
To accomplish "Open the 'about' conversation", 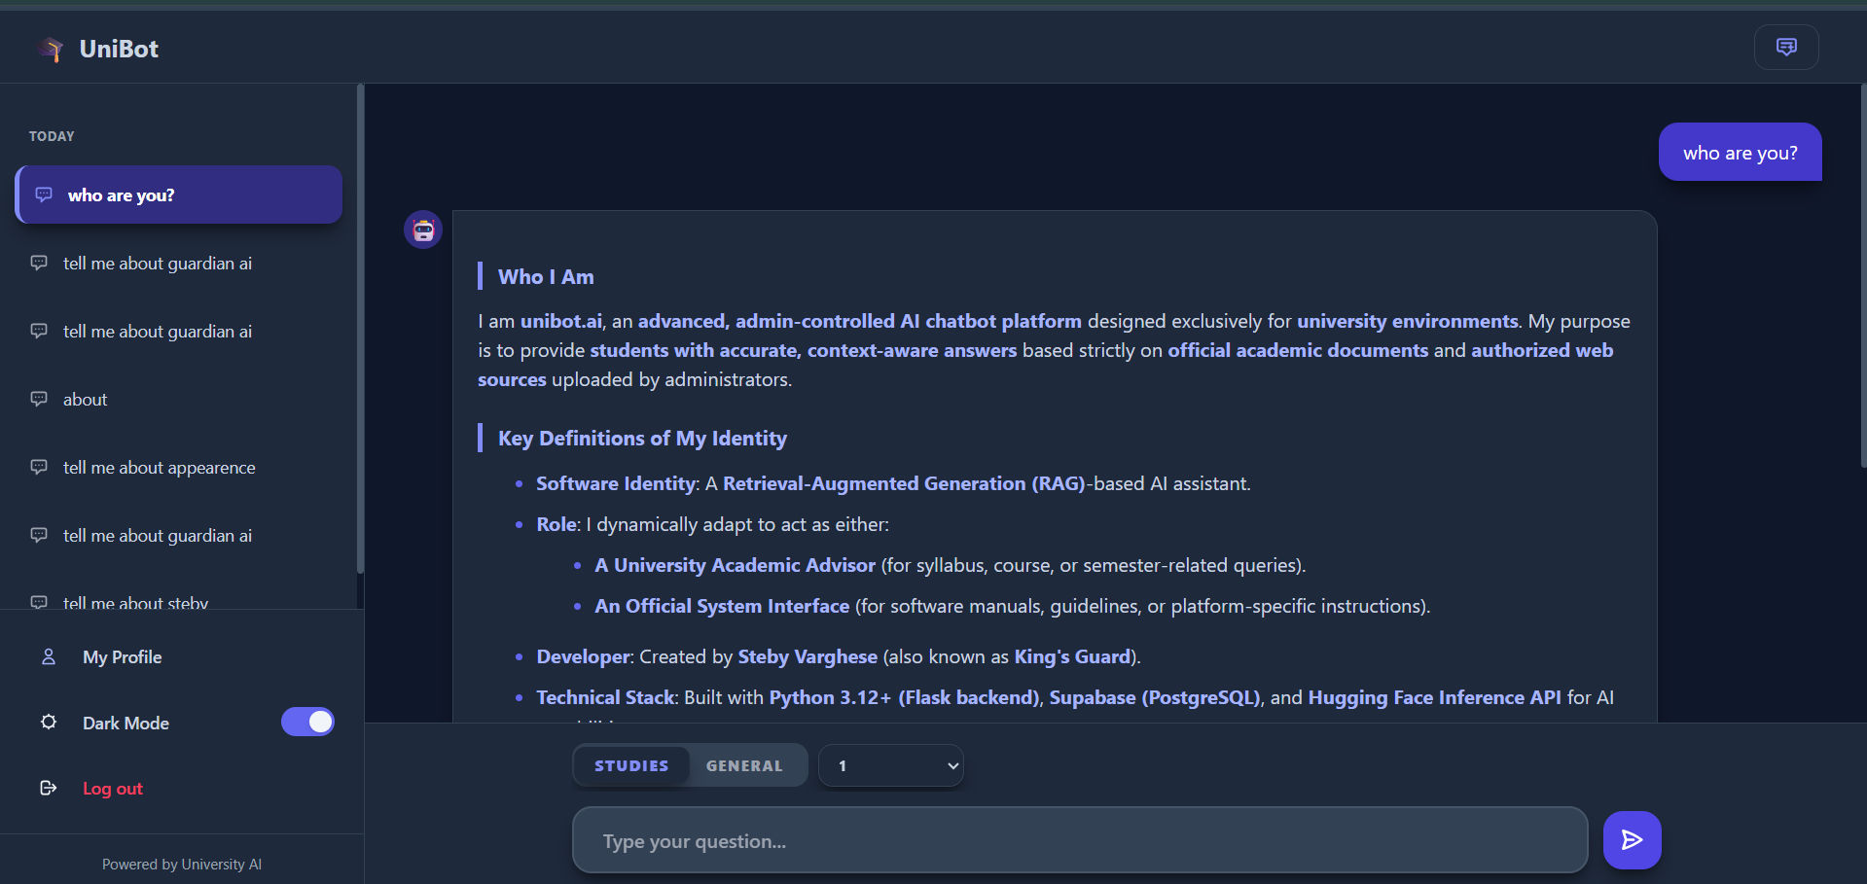I will pyautogui.click(x=179, y=399).
